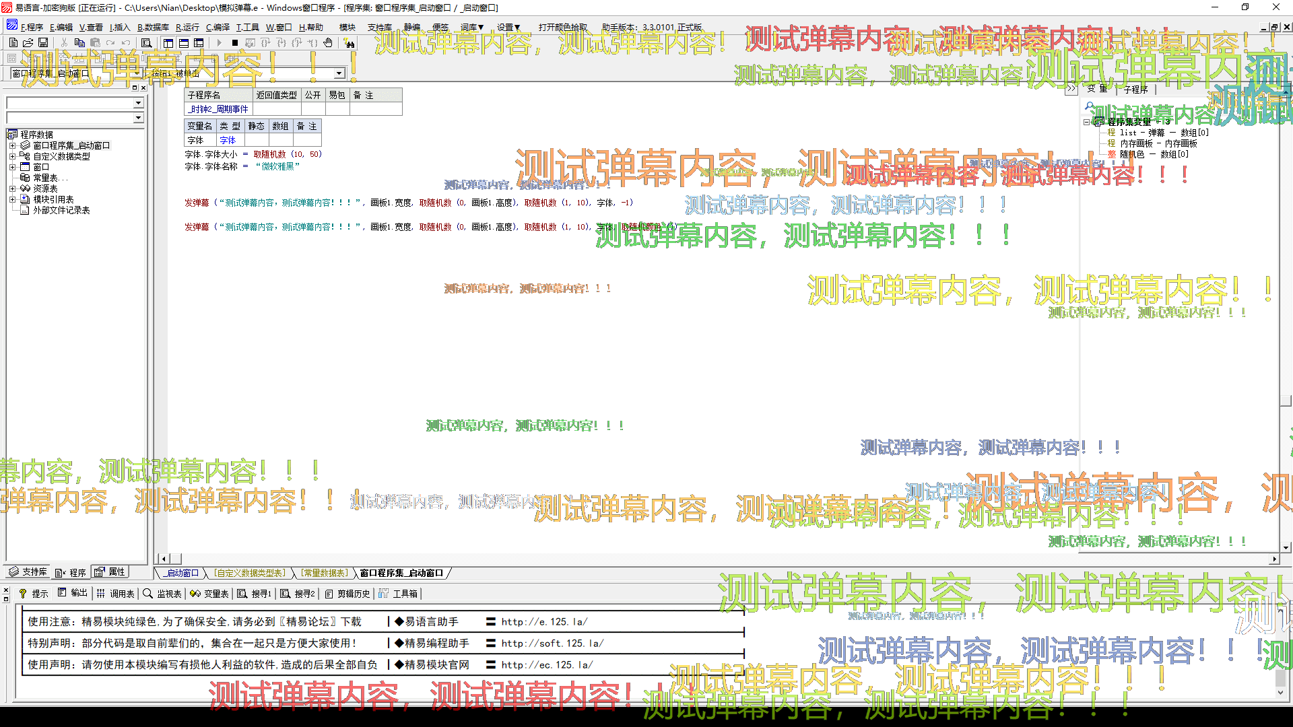Click the Find magnifier toolbar icon
The image size is (1293, 727).
click(146, 42)
